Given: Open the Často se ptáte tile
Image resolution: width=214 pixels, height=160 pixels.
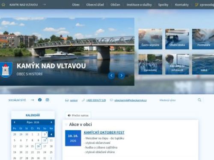Looking at the screenshot, I should [x=150, y=39].
